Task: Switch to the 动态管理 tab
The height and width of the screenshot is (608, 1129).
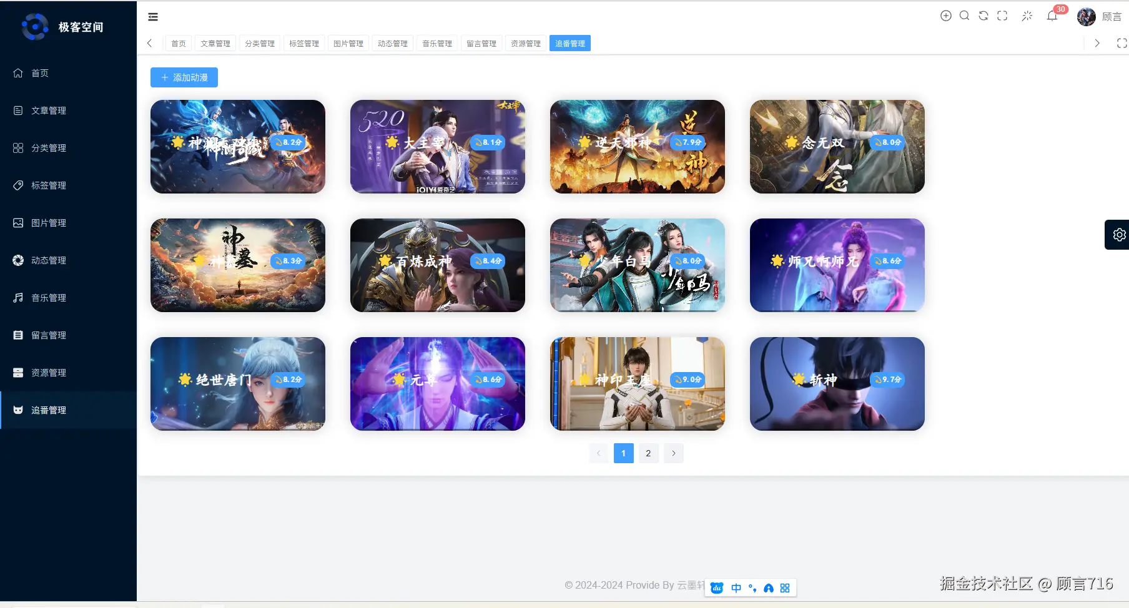Action: [x=393, y=43]
